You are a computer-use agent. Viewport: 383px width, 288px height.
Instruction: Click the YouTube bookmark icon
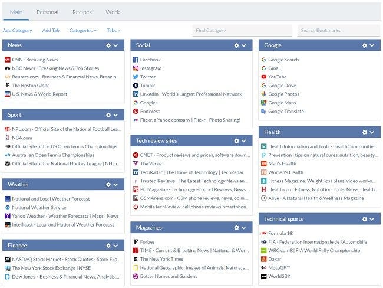tap(263, 77)
